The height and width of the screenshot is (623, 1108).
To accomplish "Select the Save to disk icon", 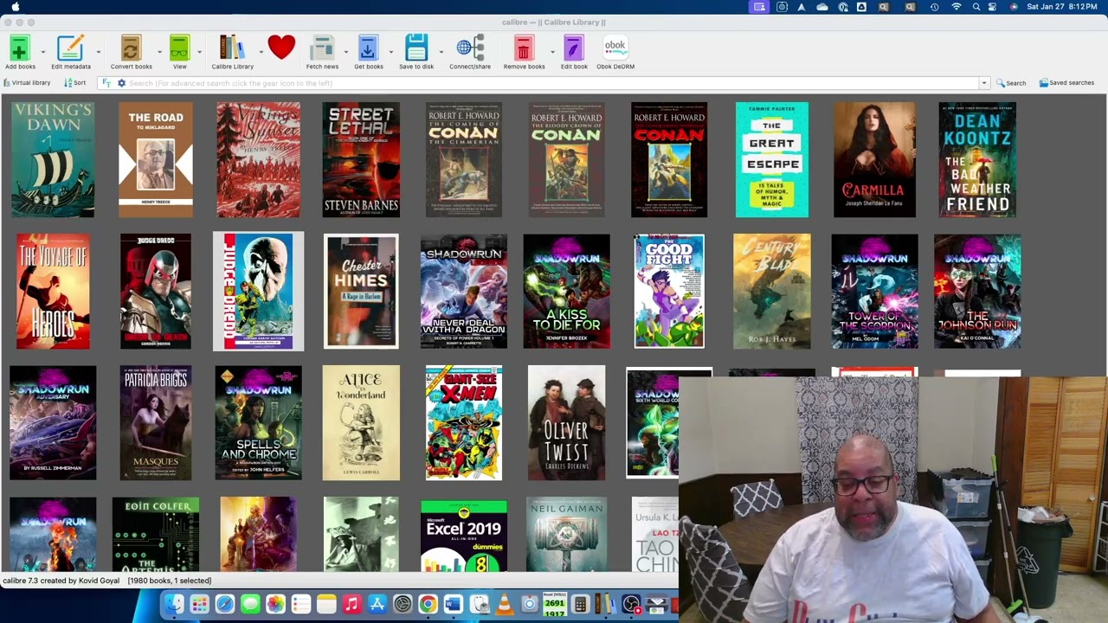I will coord(416,48).
